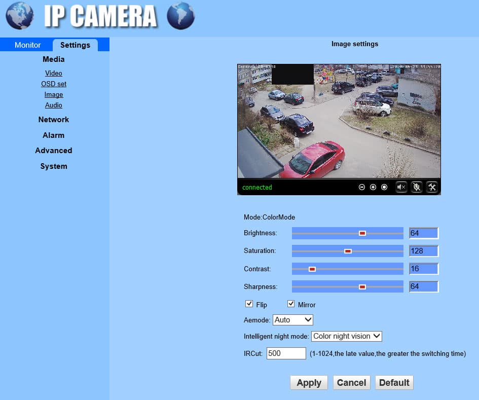Open the Aemode dropdown

tap(292, 320)
